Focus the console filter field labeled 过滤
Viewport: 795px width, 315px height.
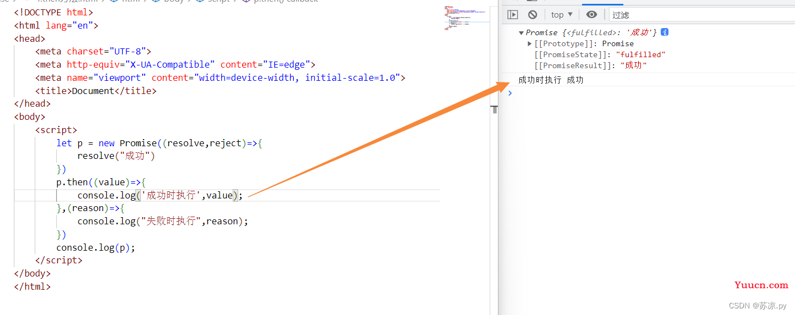point(702,15)
